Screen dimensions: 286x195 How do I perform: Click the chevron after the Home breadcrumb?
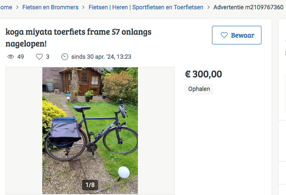(17, 7)
